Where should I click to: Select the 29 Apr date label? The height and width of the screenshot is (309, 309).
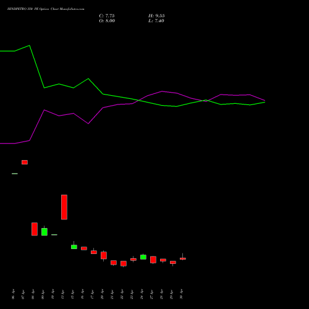172,294
